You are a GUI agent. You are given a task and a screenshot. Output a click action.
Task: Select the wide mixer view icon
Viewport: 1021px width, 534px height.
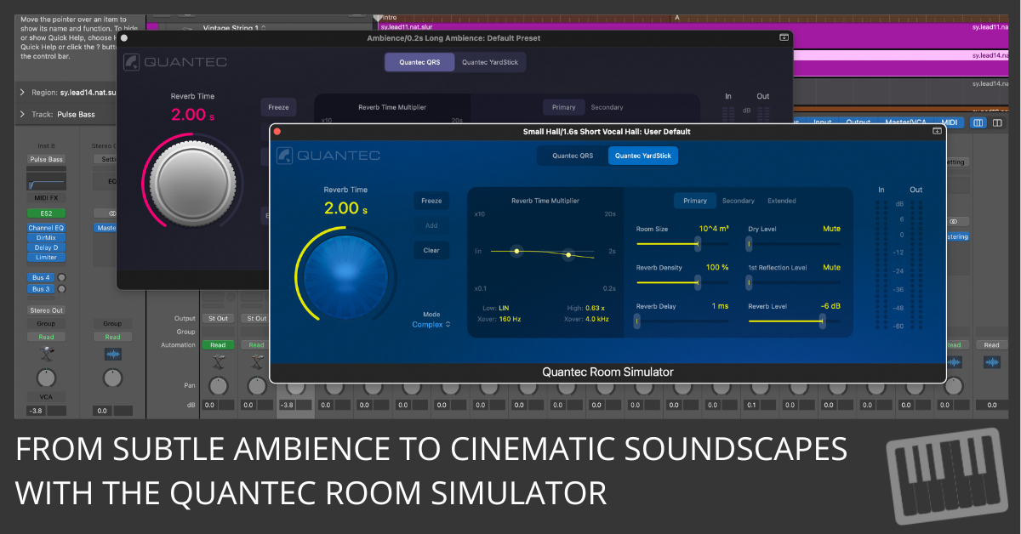pyautogui.click(x=978, y=123)
